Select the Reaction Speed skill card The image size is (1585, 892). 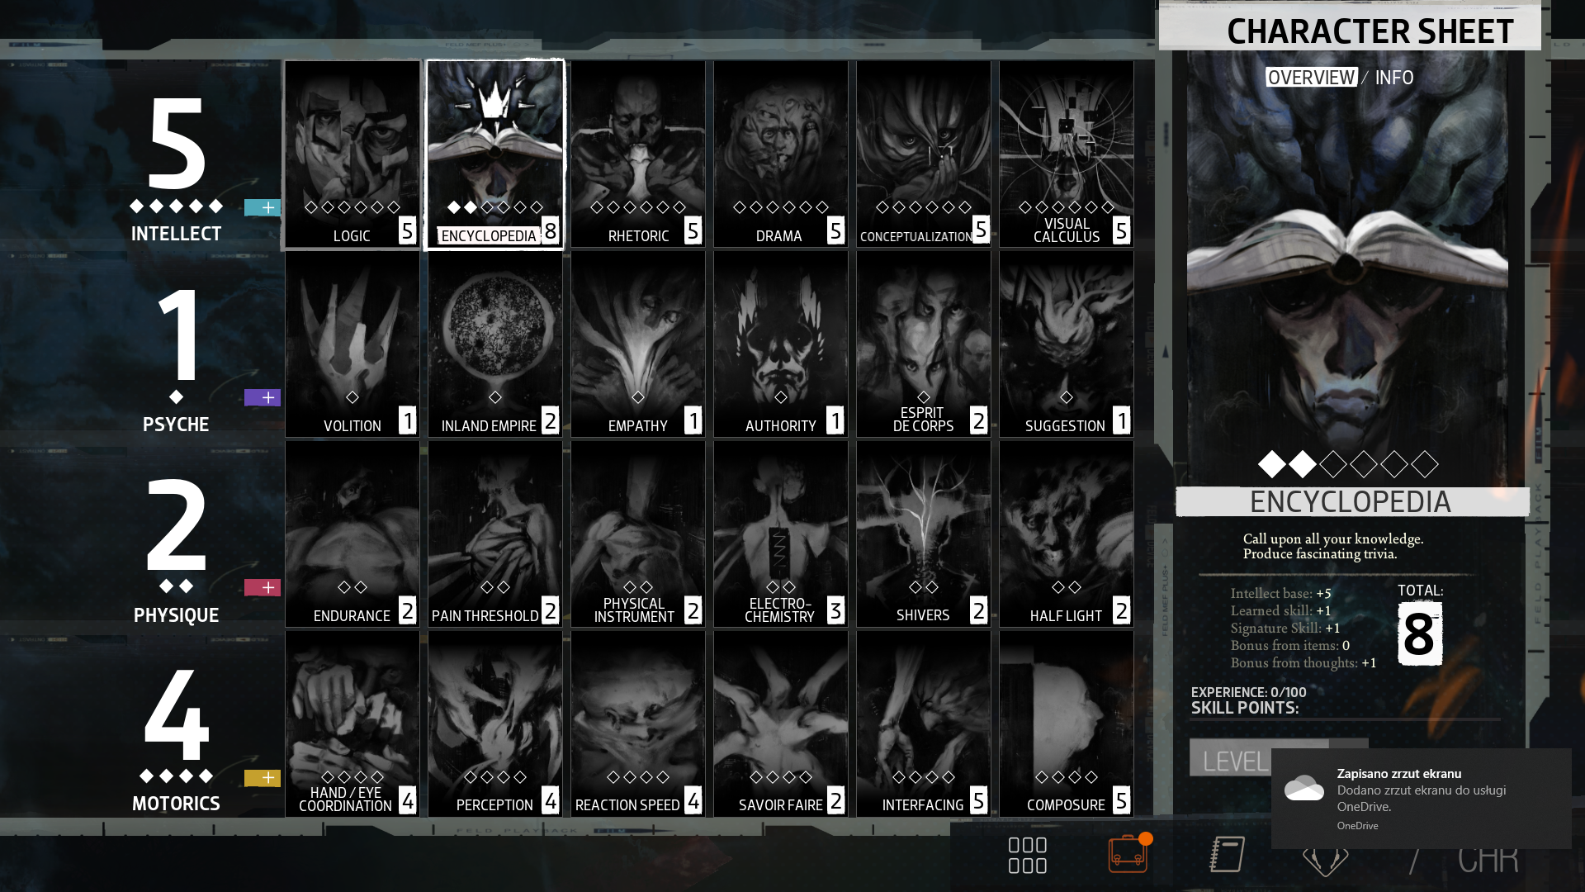[x=638, y=724]
